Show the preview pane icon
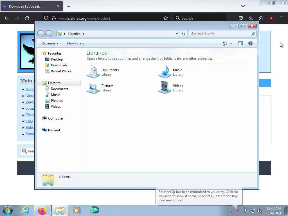The width and height of the screenshot is (288, 216). (240, 43)
